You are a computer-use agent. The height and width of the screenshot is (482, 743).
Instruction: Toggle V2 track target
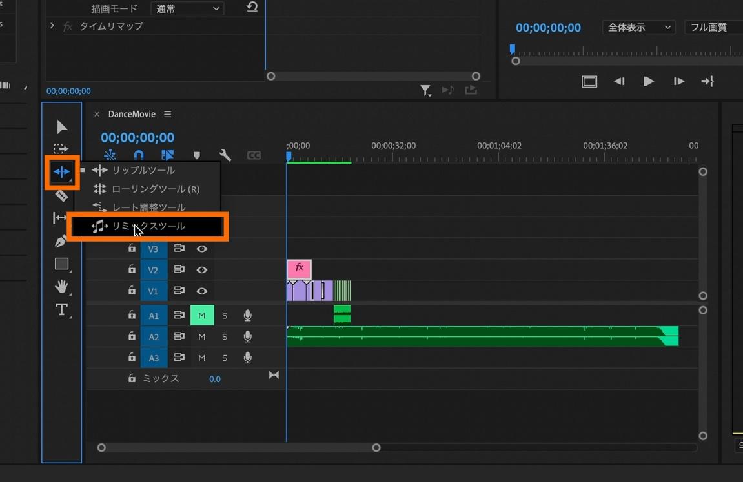click(x=154, y=270)
